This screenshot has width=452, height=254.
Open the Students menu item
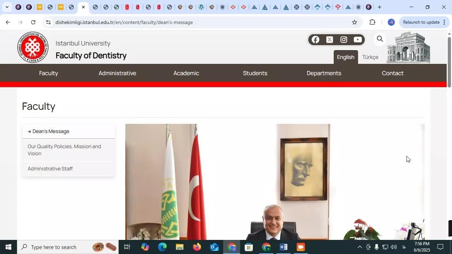pos(255,73)
